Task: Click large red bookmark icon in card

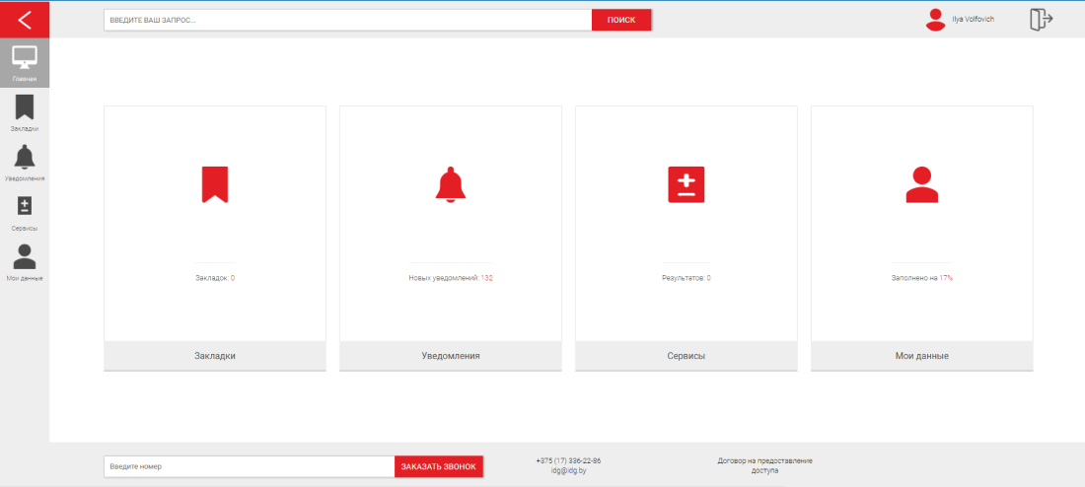Action: 215,184
